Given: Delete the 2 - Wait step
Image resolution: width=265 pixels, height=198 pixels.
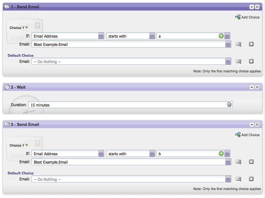Looking at the screenshot, I should pos(257,87).
